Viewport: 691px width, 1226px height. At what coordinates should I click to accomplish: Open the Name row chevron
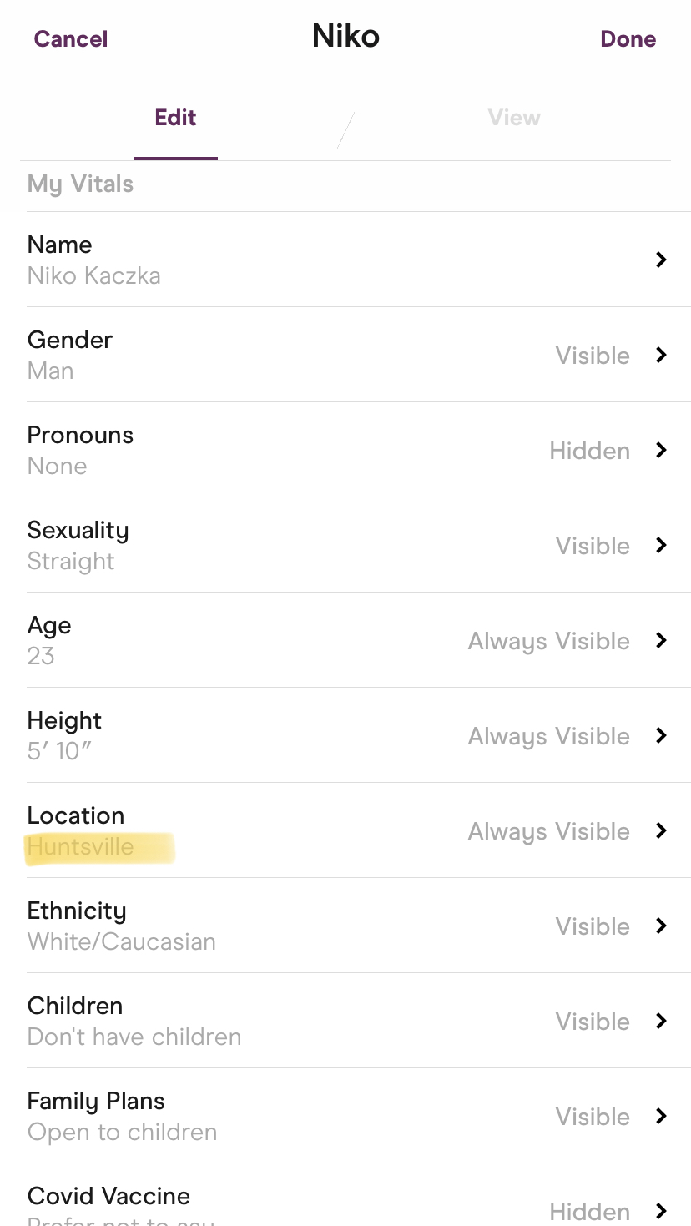(661, 260)
